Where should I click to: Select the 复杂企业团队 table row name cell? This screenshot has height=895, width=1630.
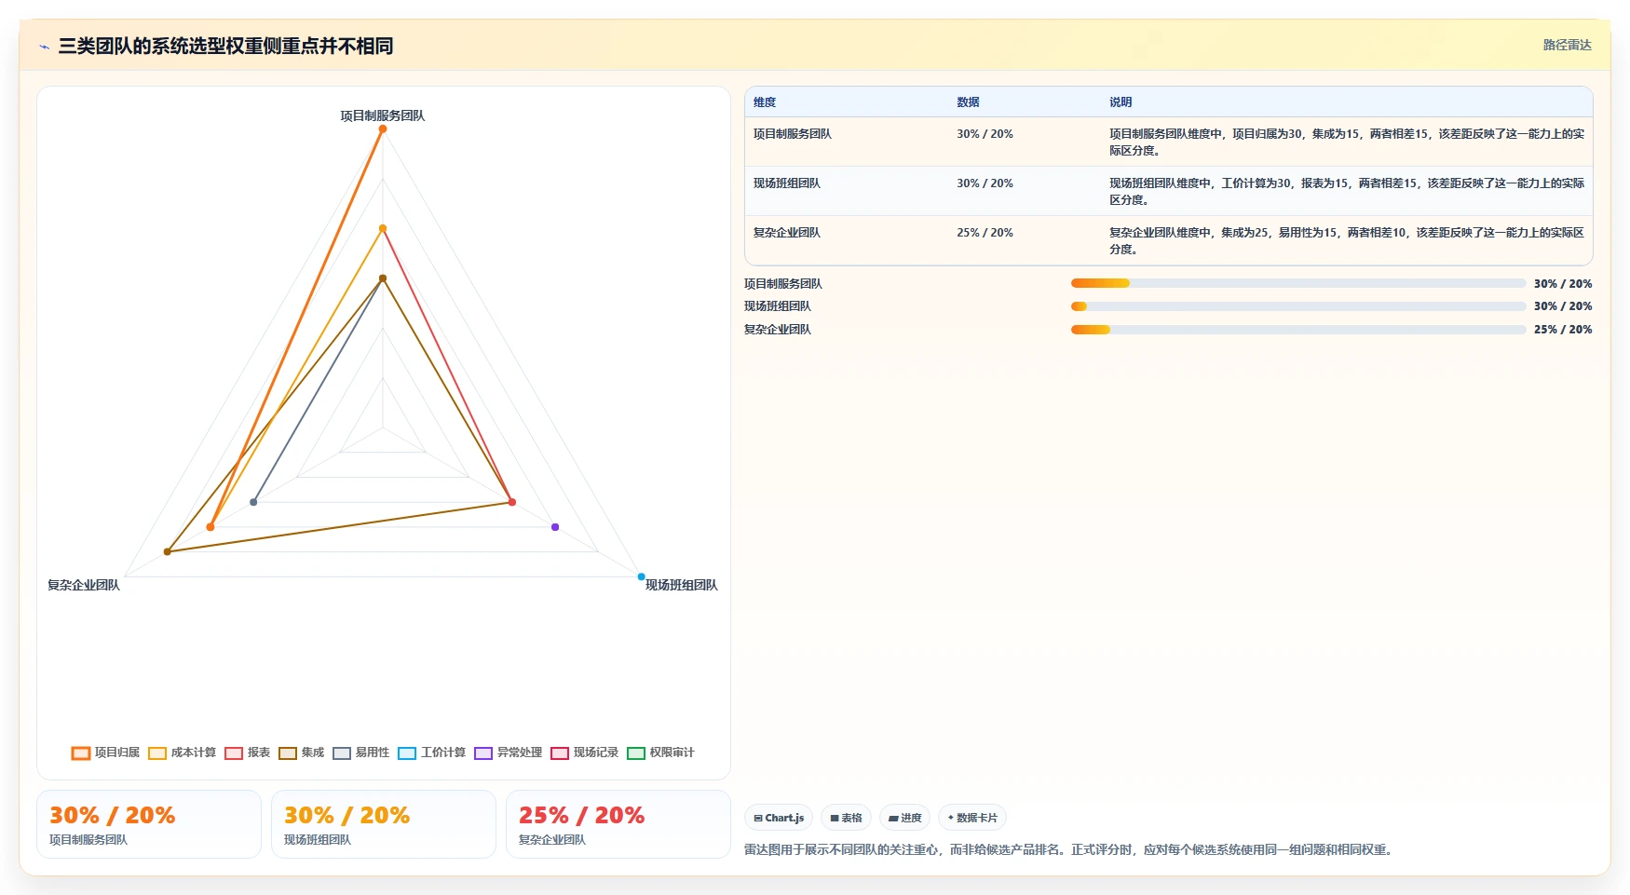click(x=787, y=233)
